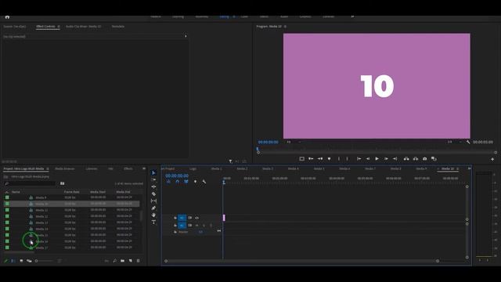Open Timeline Display Settings wrench
Screen dimensions: 501x282
(x=204, y=182)
